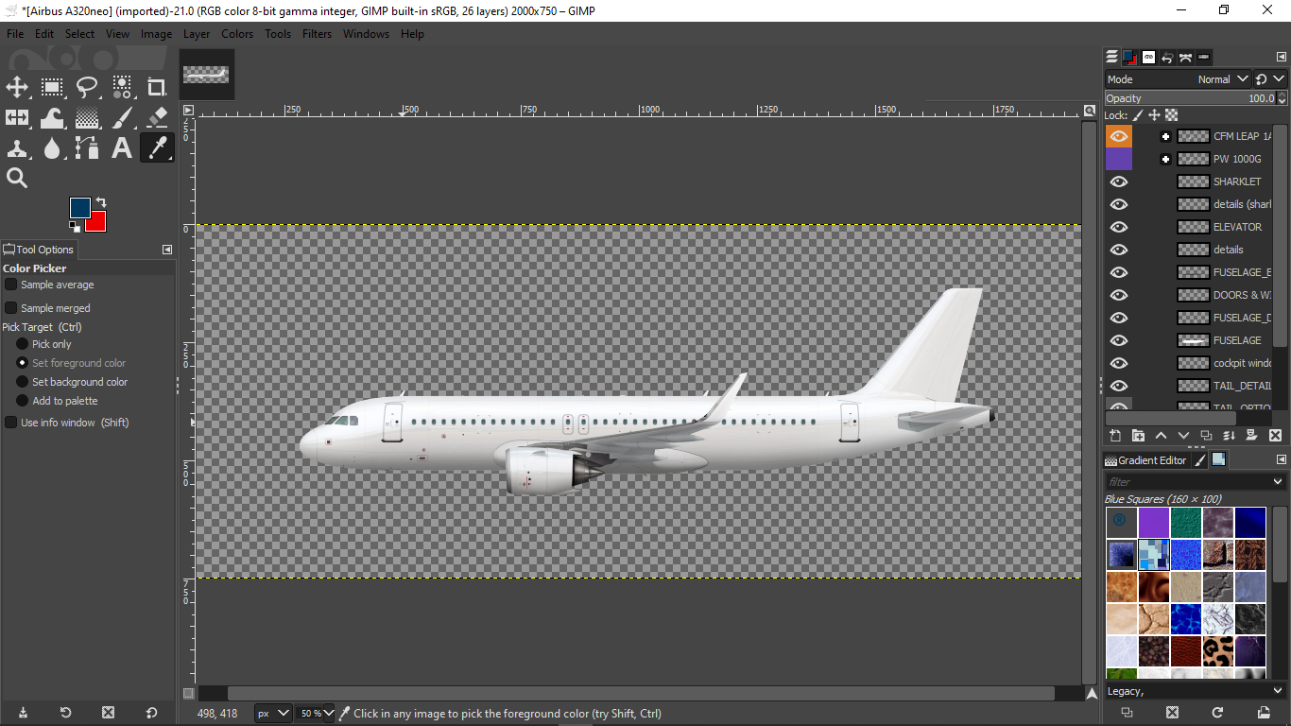Select the Fuzzy Select tool

pos(122,88)
